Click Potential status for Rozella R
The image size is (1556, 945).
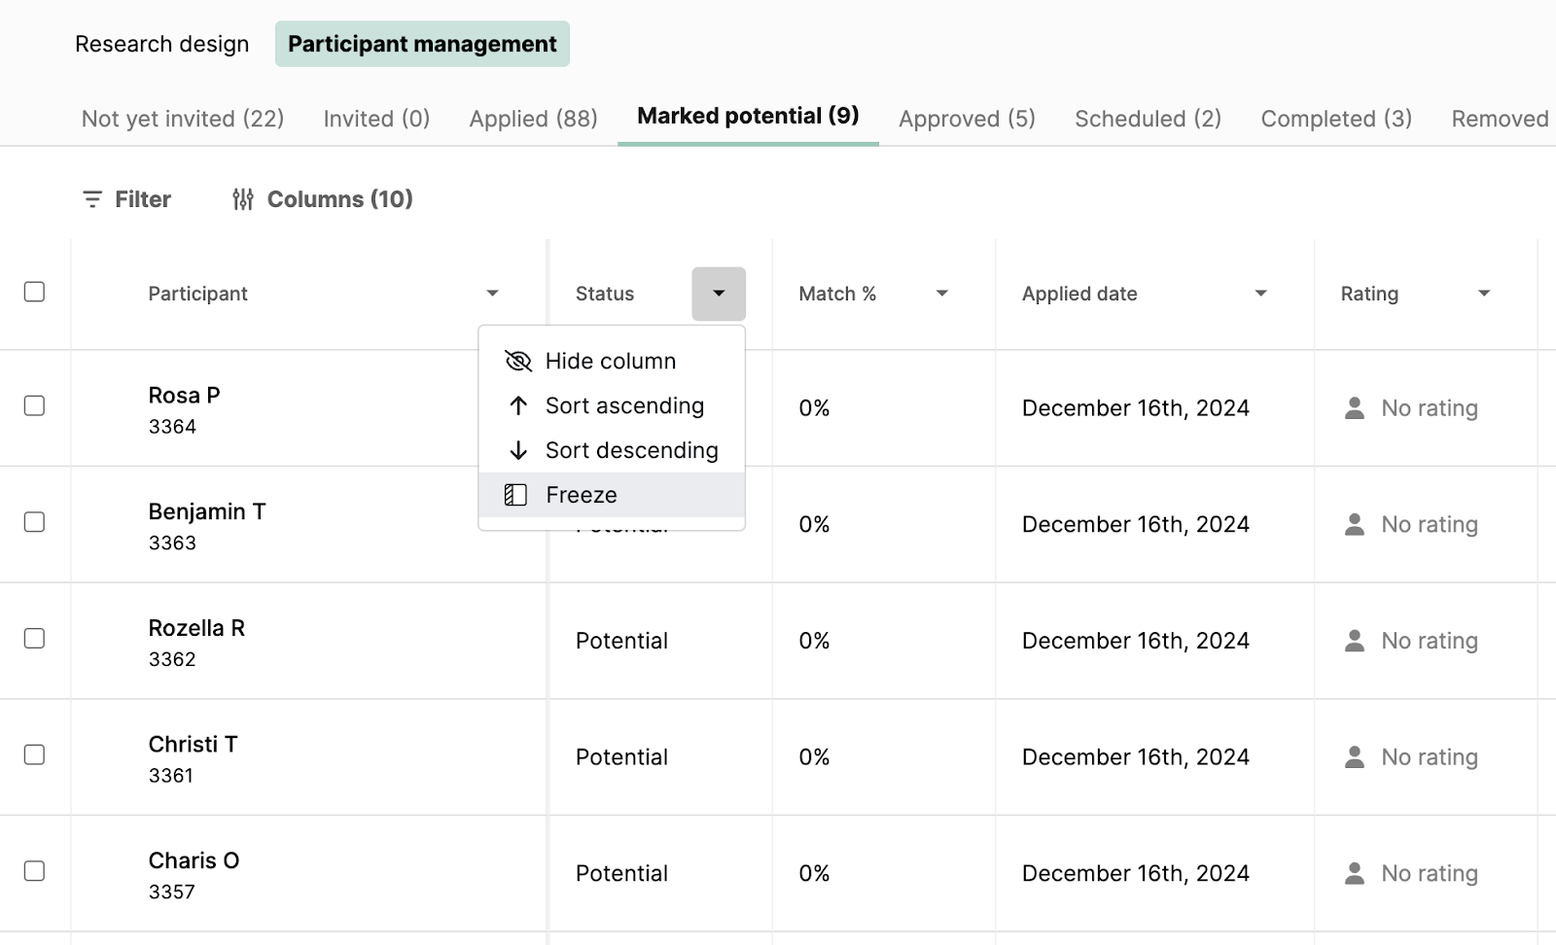point(621,641)
